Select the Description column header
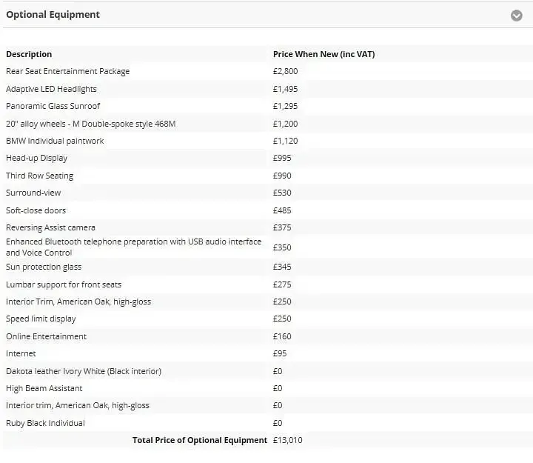 click(x=29, y=54)
